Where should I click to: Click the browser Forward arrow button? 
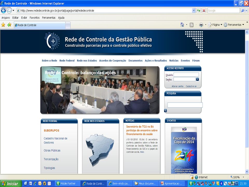[x=9, y=10]
